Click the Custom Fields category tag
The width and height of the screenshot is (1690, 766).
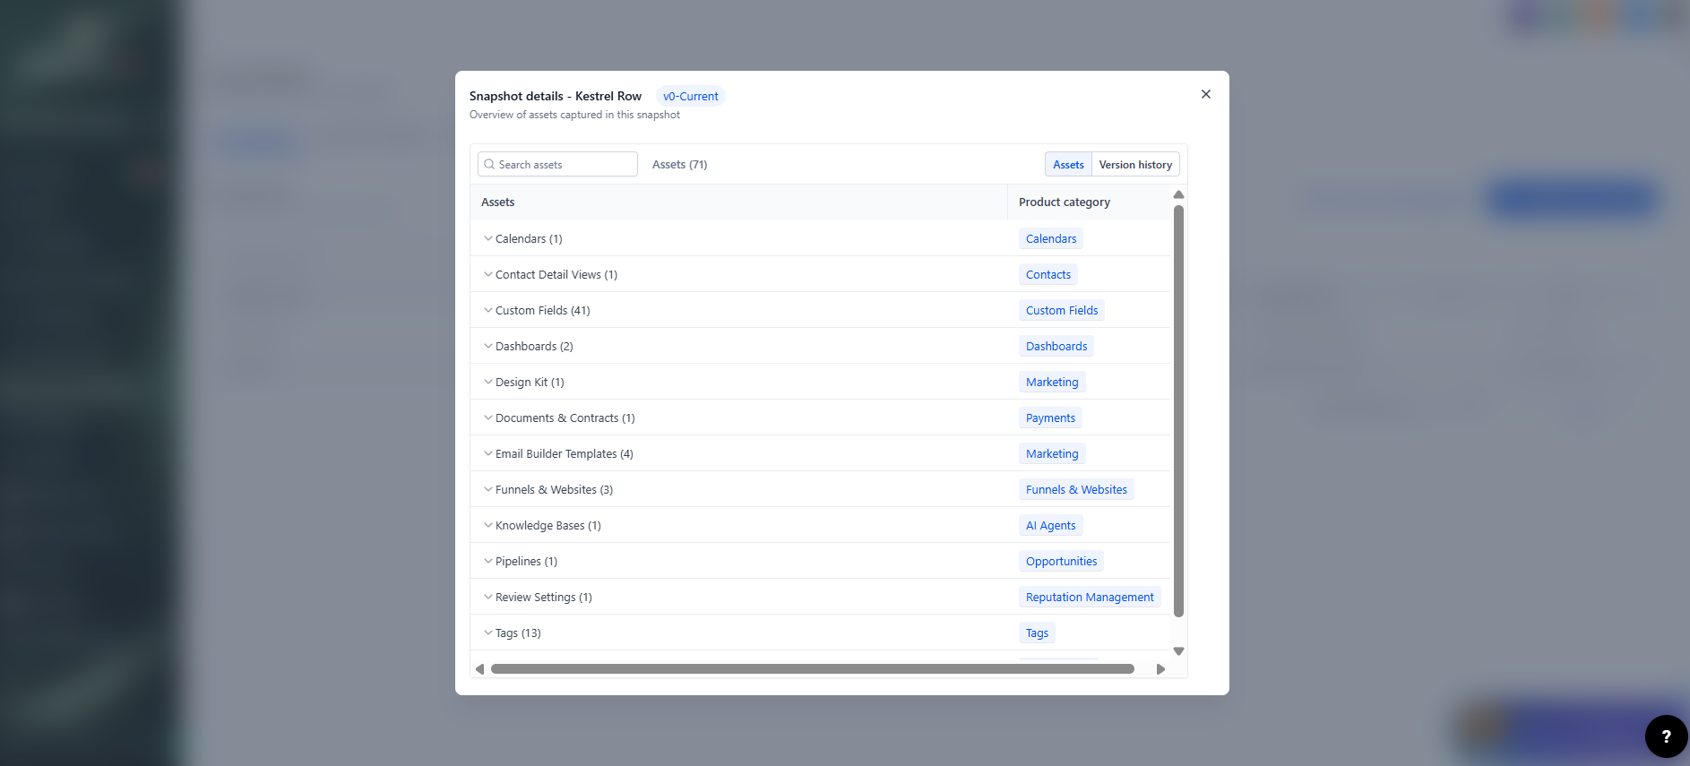click(1062, 310)
